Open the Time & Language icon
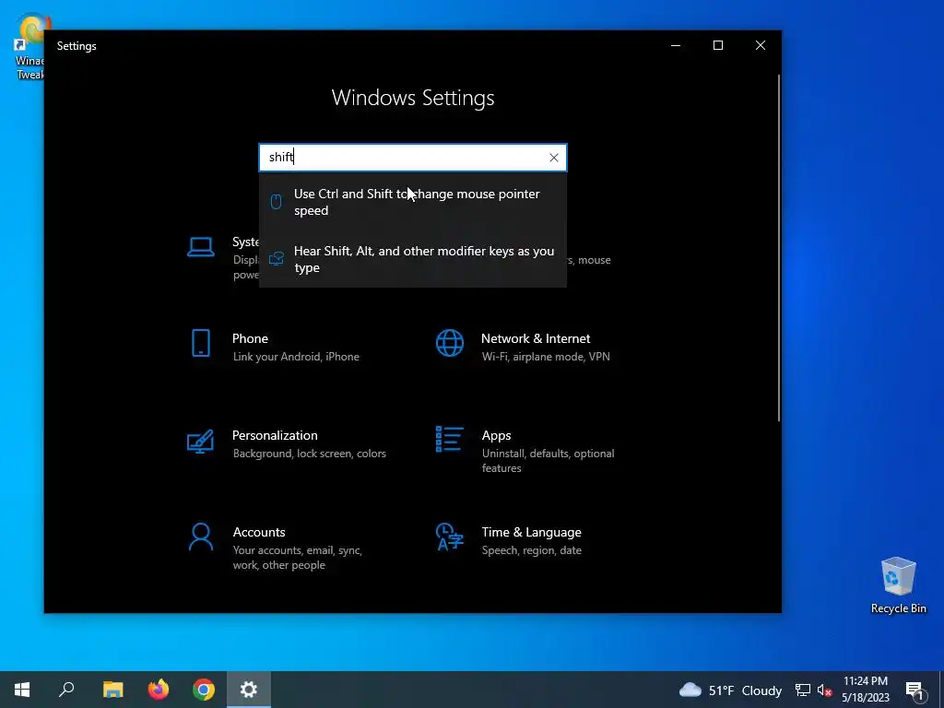 (450, 537)
